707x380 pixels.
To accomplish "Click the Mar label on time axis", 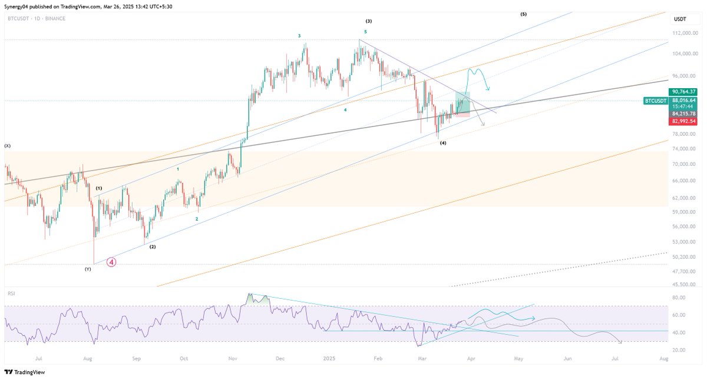I will (422, 358).
